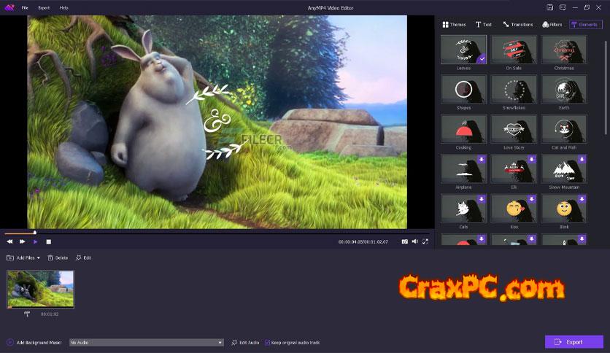The image size is (610, 353).
Task: Select the Leaves element thumbnail
Action: click(463, 50)
